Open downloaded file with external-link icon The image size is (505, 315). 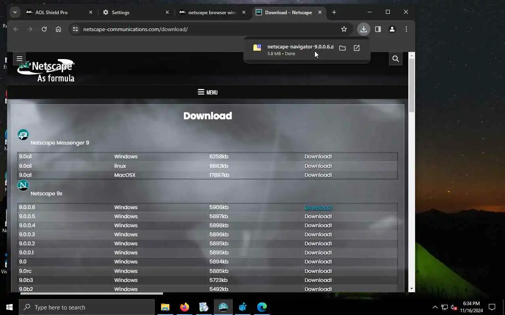[357, 48]
